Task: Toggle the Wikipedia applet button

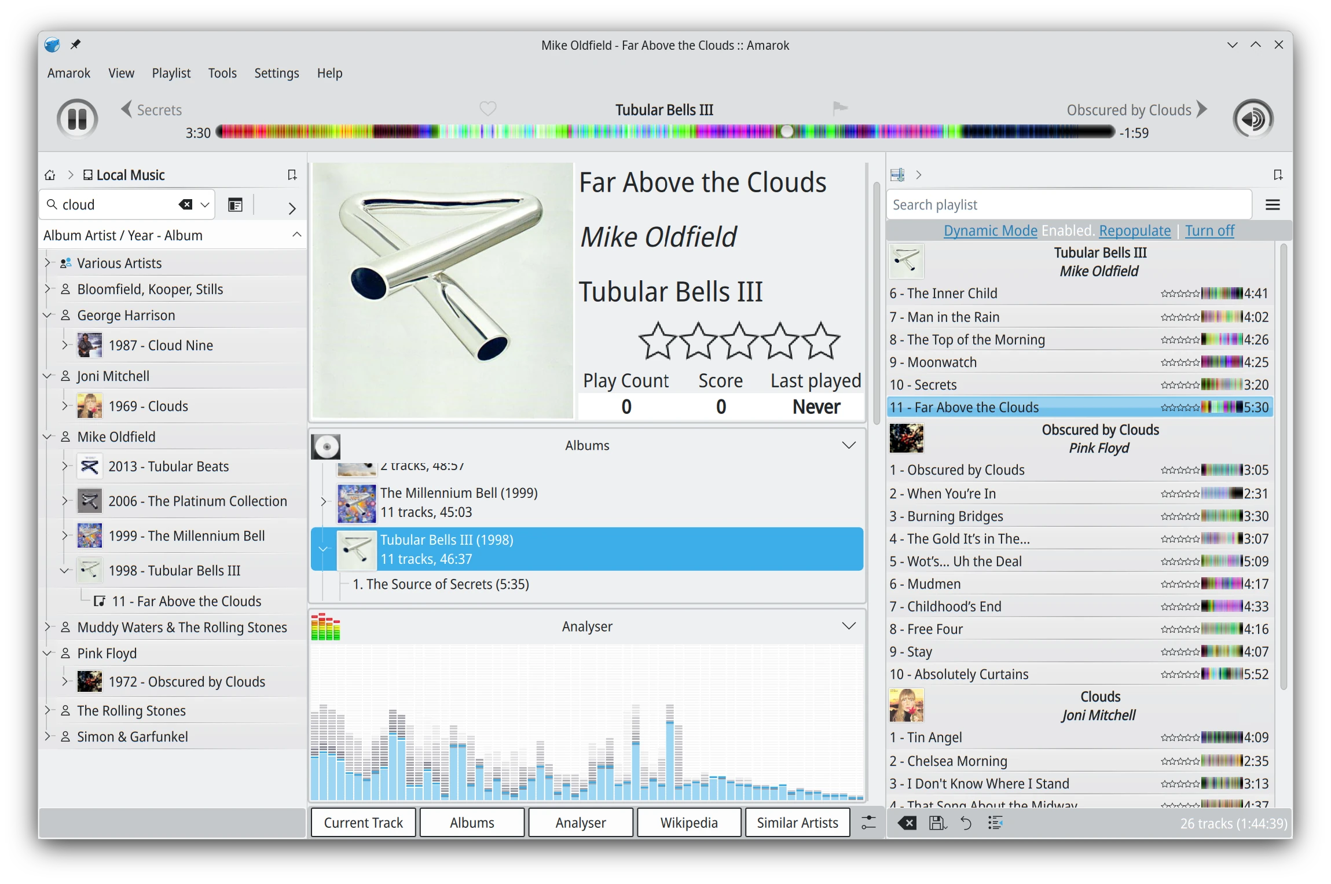Action: coord(688,823)
